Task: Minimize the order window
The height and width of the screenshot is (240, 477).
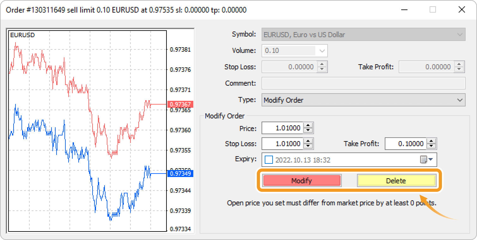Action: (404, 10)
